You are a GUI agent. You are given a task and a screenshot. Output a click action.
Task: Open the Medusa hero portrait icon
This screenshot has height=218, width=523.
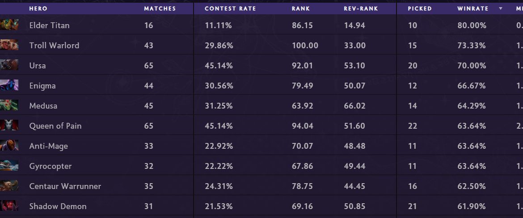9,105
